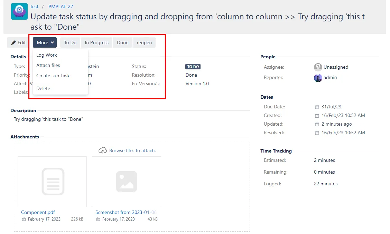Click the cloud upload icon in Attachments

pos(103,150)
